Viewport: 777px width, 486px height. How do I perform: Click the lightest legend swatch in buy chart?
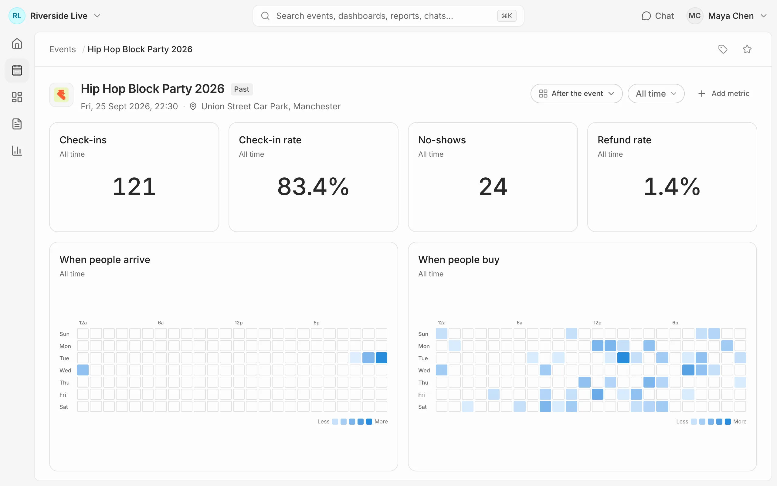(694, 421)
